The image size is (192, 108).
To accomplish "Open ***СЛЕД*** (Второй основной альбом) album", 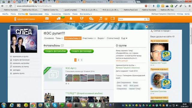I will 84,93.
